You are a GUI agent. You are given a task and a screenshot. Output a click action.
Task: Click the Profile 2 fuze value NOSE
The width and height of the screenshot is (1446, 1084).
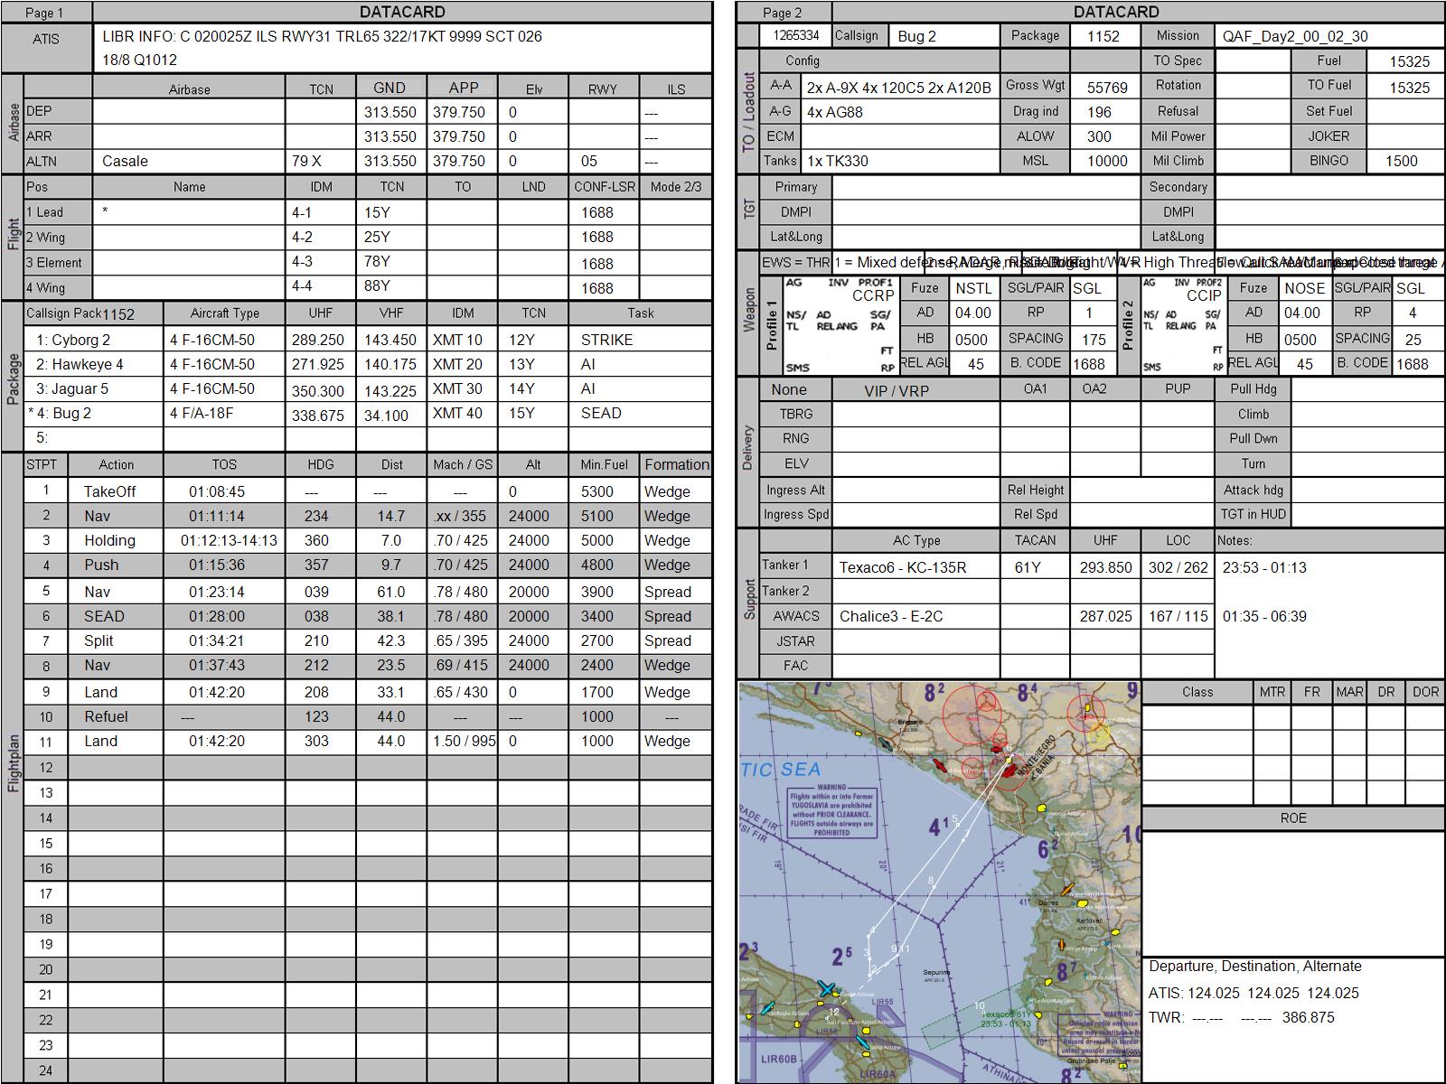click(1304, 288)
